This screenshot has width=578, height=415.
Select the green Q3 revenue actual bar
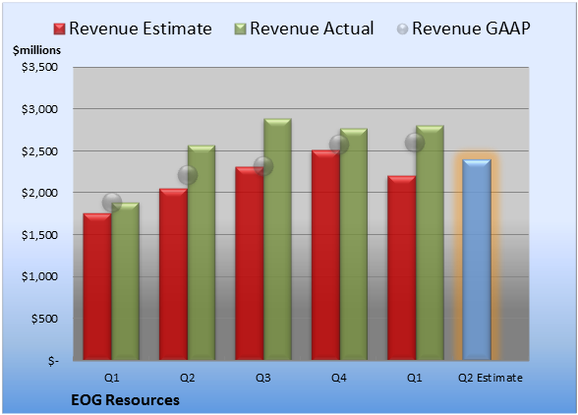(277, 239)
